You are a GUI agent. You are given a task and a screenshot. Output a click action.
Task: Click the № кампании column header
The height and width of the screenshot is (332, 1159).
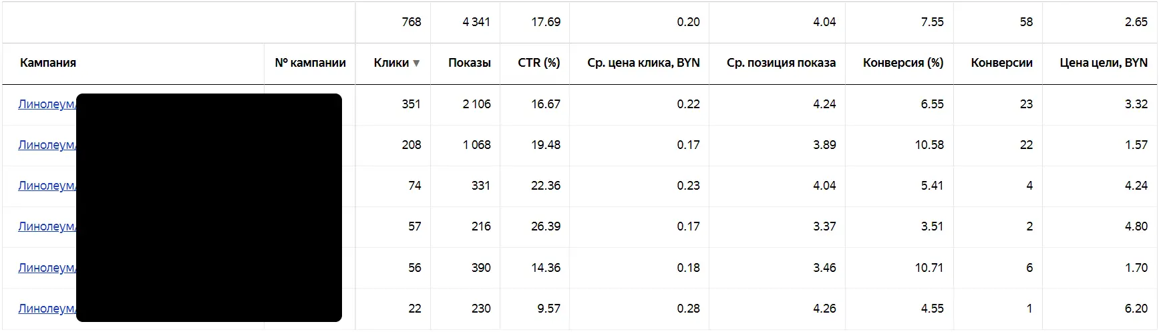[x=310, y=63]
